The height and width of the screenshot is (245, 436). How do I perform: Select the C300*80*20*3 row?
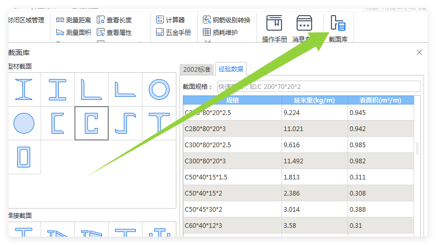point(298,161)
